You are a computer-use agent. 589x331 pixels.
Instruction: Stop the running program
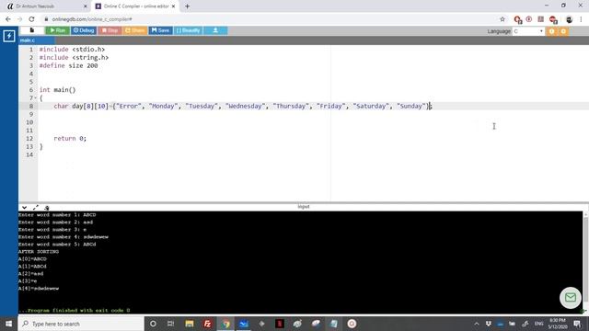click(110, 30)
